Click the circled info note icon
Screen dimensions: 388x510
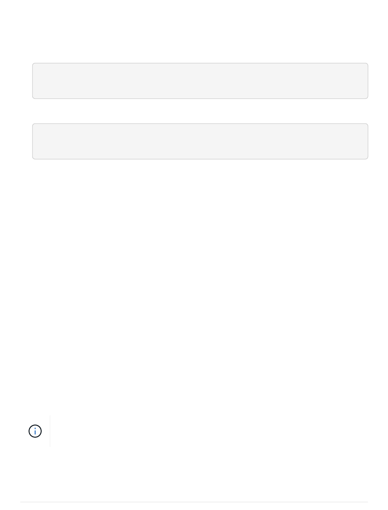pos(35,431)
